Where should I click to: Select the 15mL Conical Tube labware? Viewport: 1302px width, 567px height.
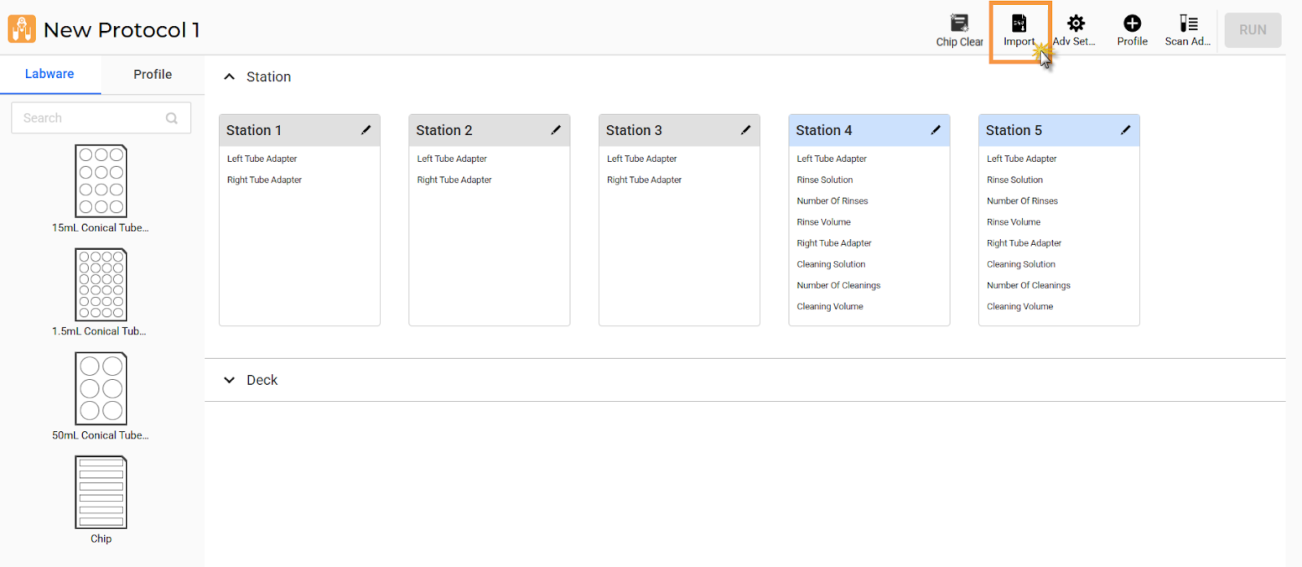(101, 181)
